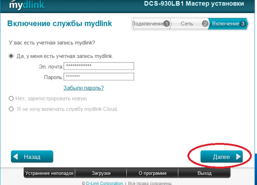Go back with the Назад button
Screen dimensions: 257x185
[x=32, y=157]
